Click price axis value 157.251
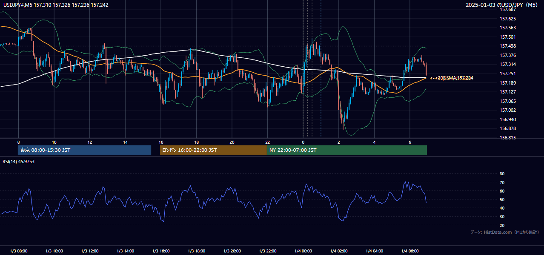Image resolution: width=544 pixels, height=255 pixels. point(508,74)
